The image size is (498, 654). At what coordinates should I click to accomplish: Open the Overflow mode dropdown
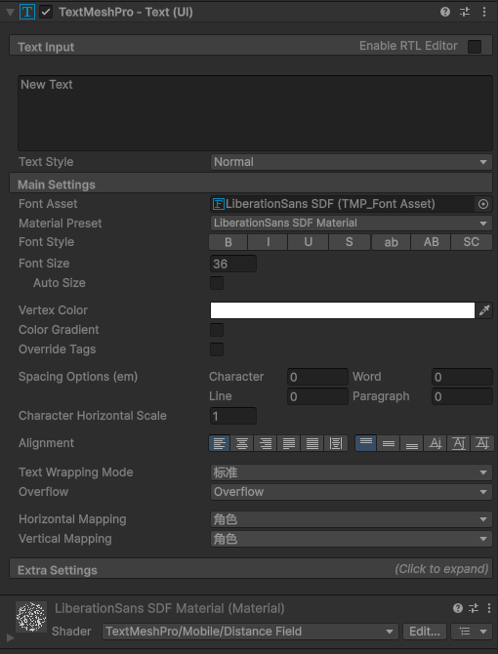(x=351, y=492)
